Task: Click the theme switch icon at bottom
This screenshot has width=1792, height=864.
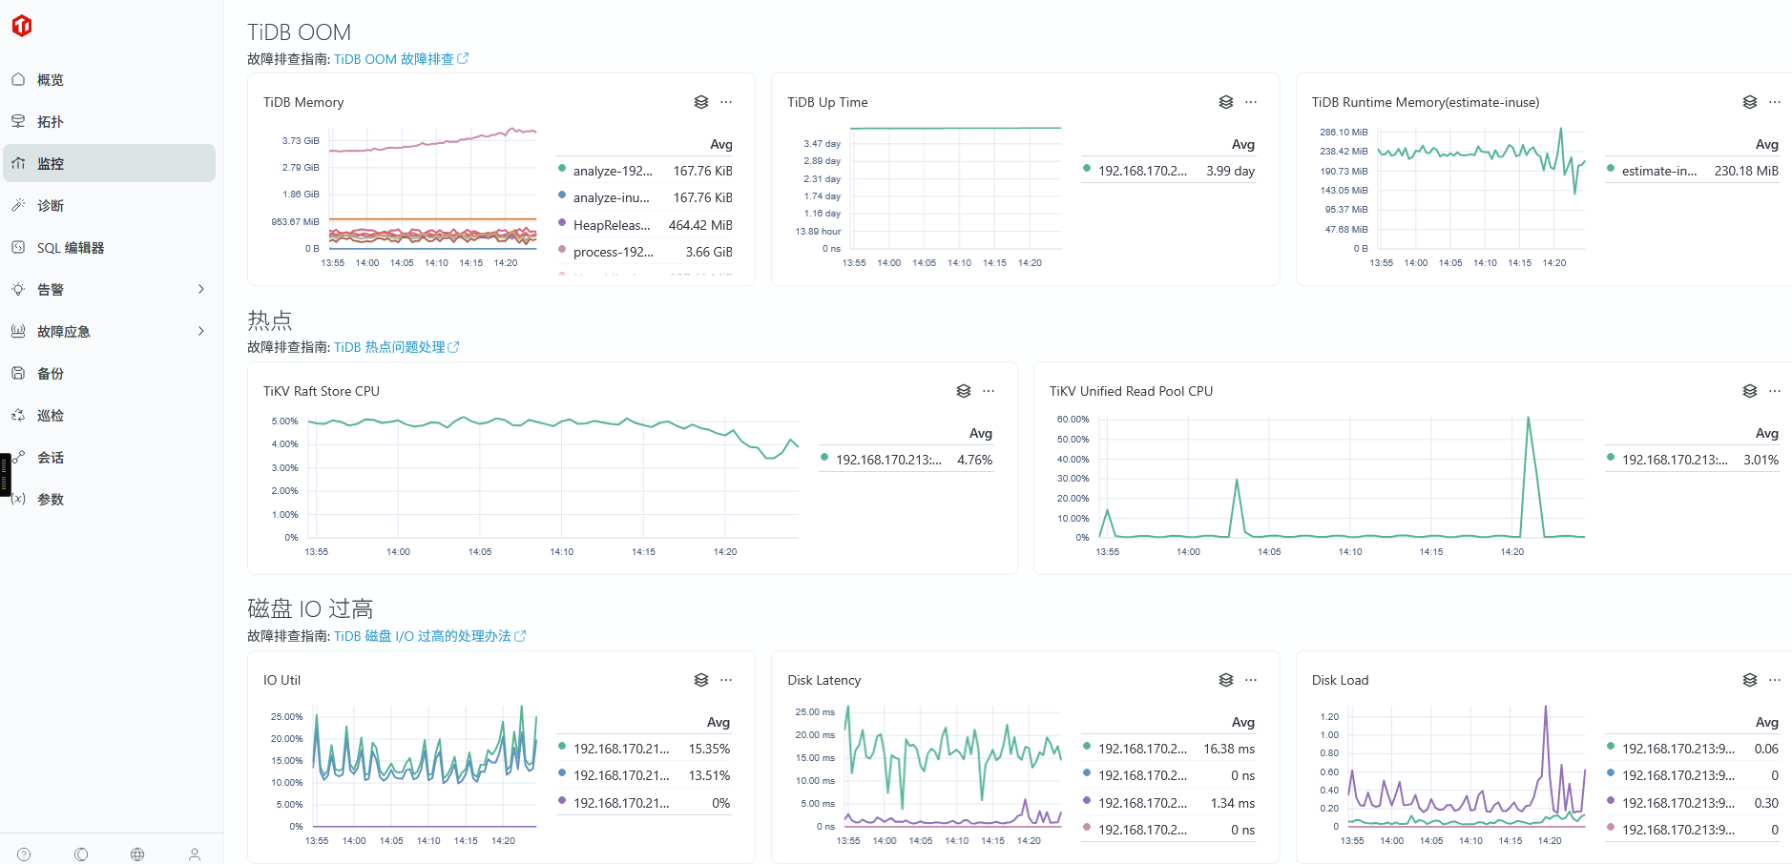Action: 81,854
